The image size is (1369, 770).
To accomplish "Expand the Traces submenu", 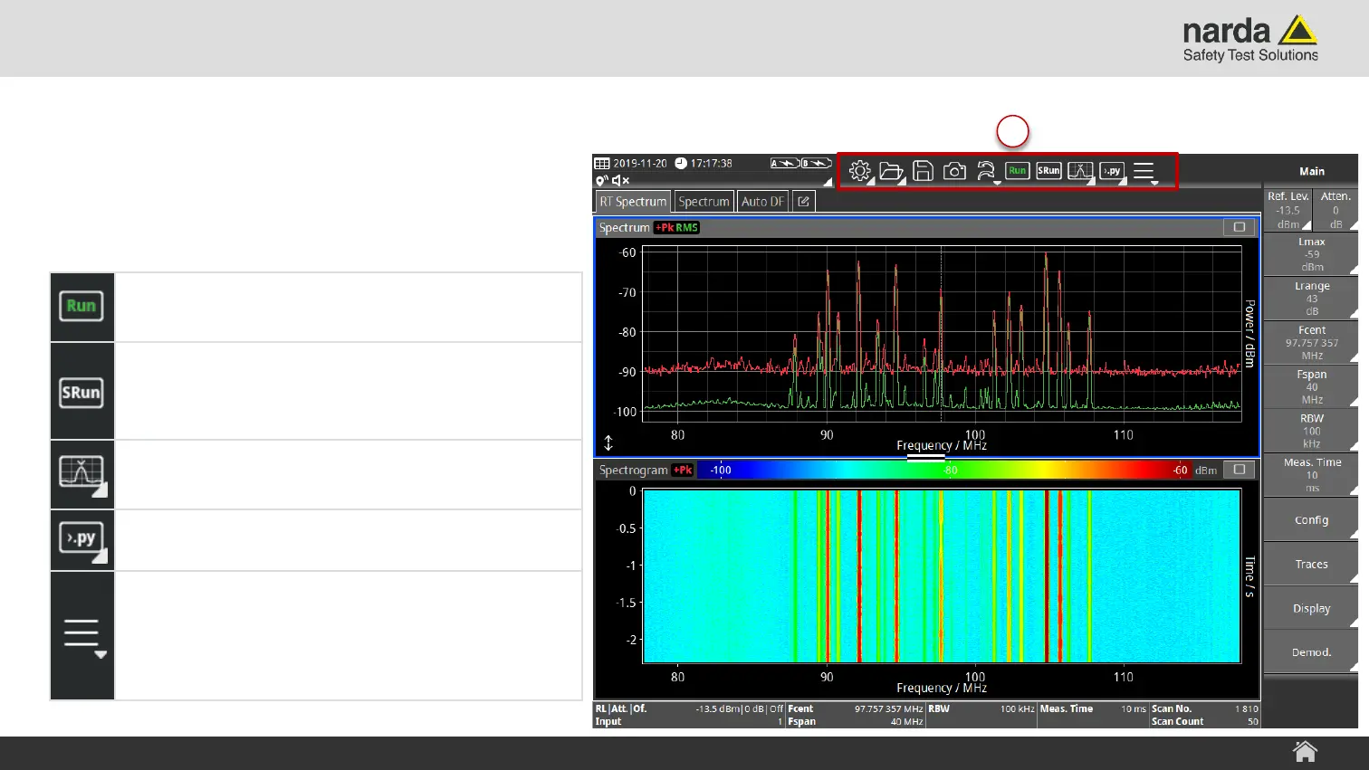I will click(1310, 565).
